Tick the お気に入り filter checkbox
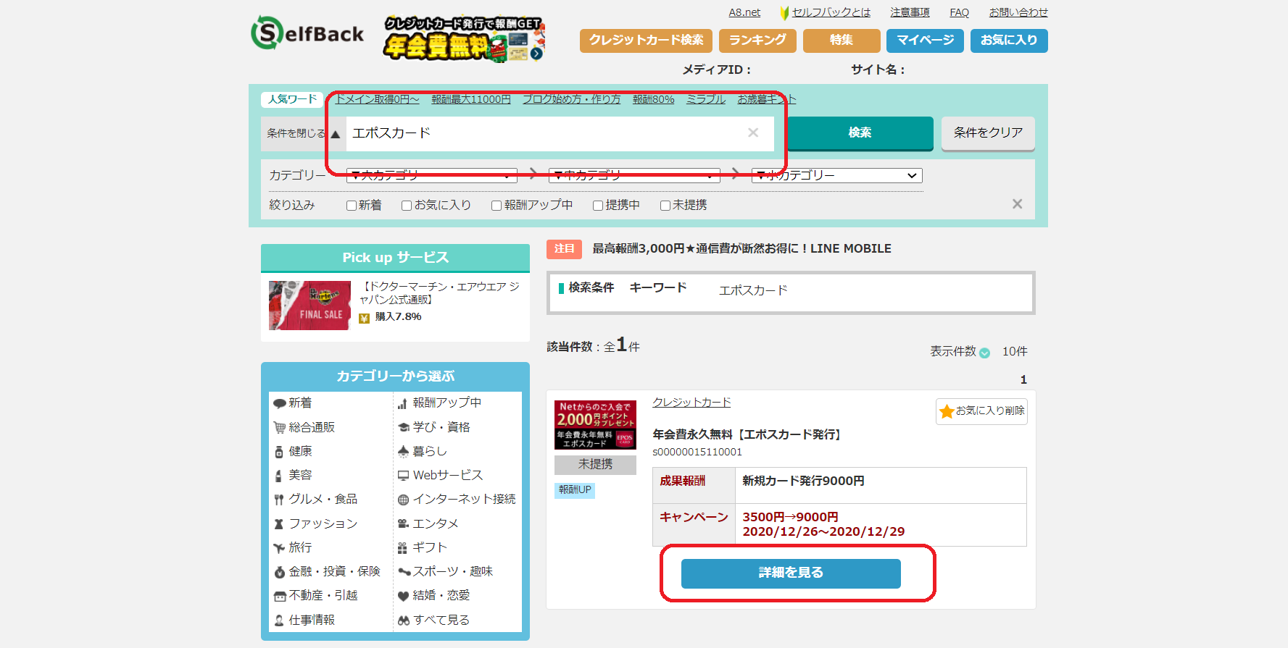The width and height of the screenshot is (1288, 648). coord(407,206)
